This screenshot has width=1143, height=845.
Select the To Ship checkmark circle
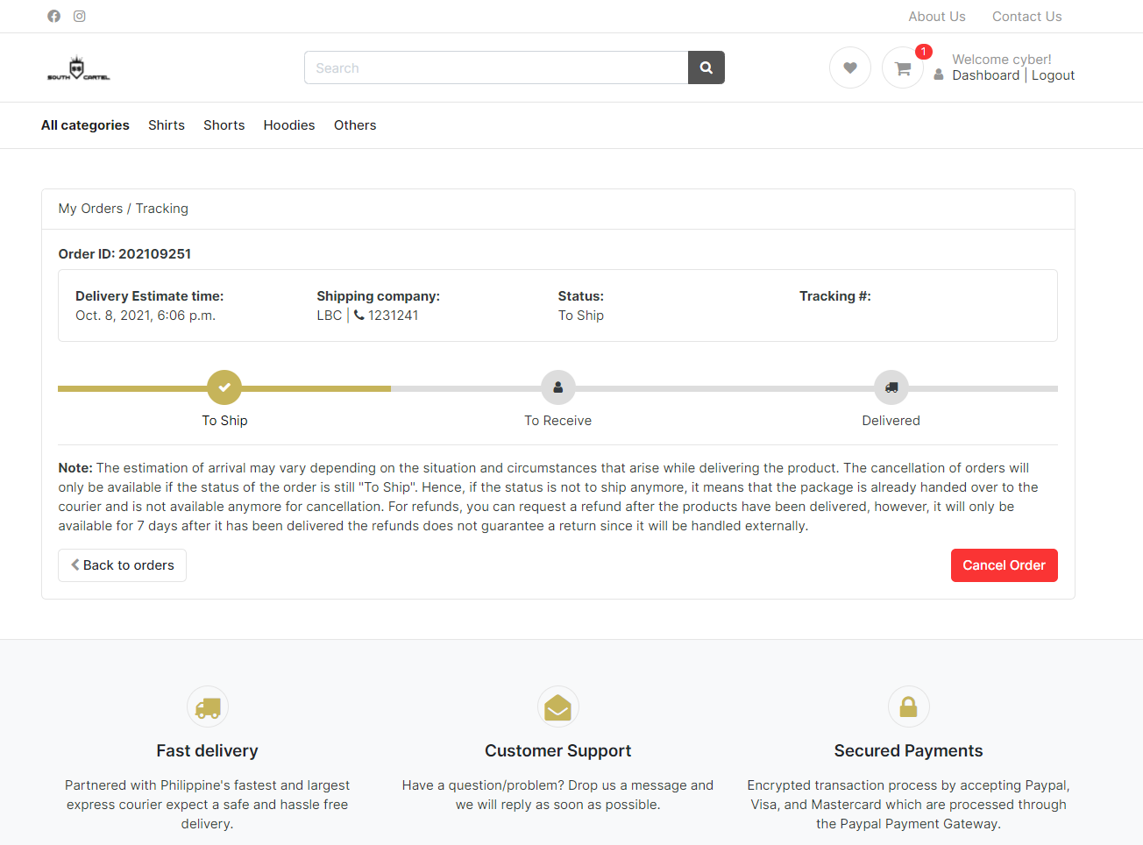tap(224, 387)
